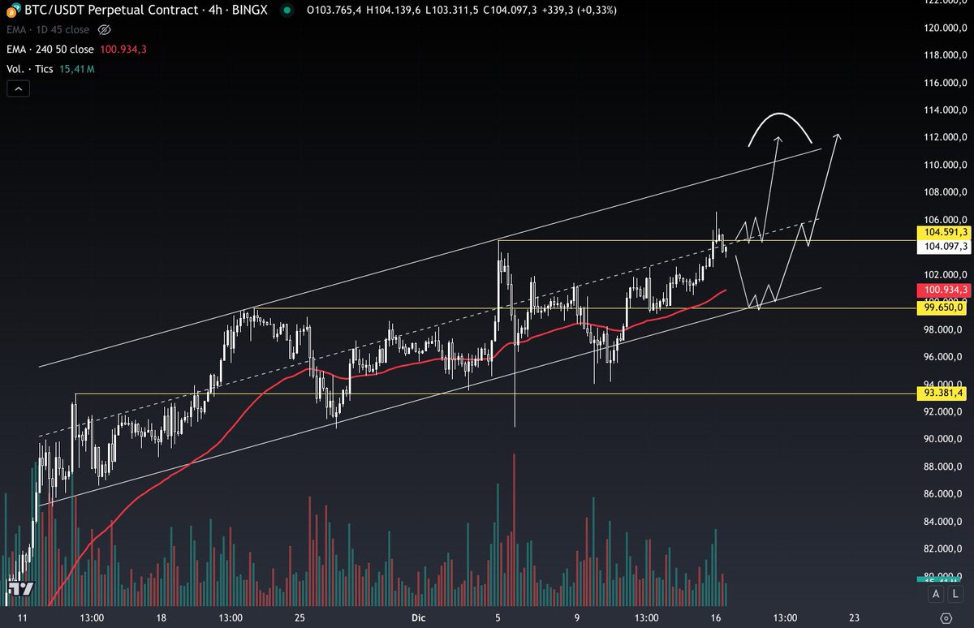Screen dimensions: 974x628
Task: Click the 23 date label on time axis
Action: point(854,618)
